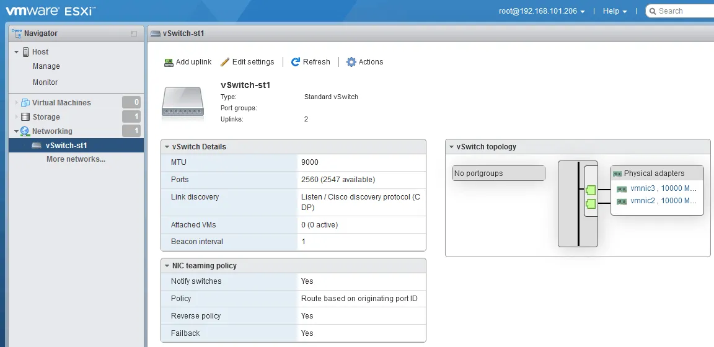This screenshot has width=714, height=347.
Task: Open the Help dropdown menu
Action: [x=615, y=11]
